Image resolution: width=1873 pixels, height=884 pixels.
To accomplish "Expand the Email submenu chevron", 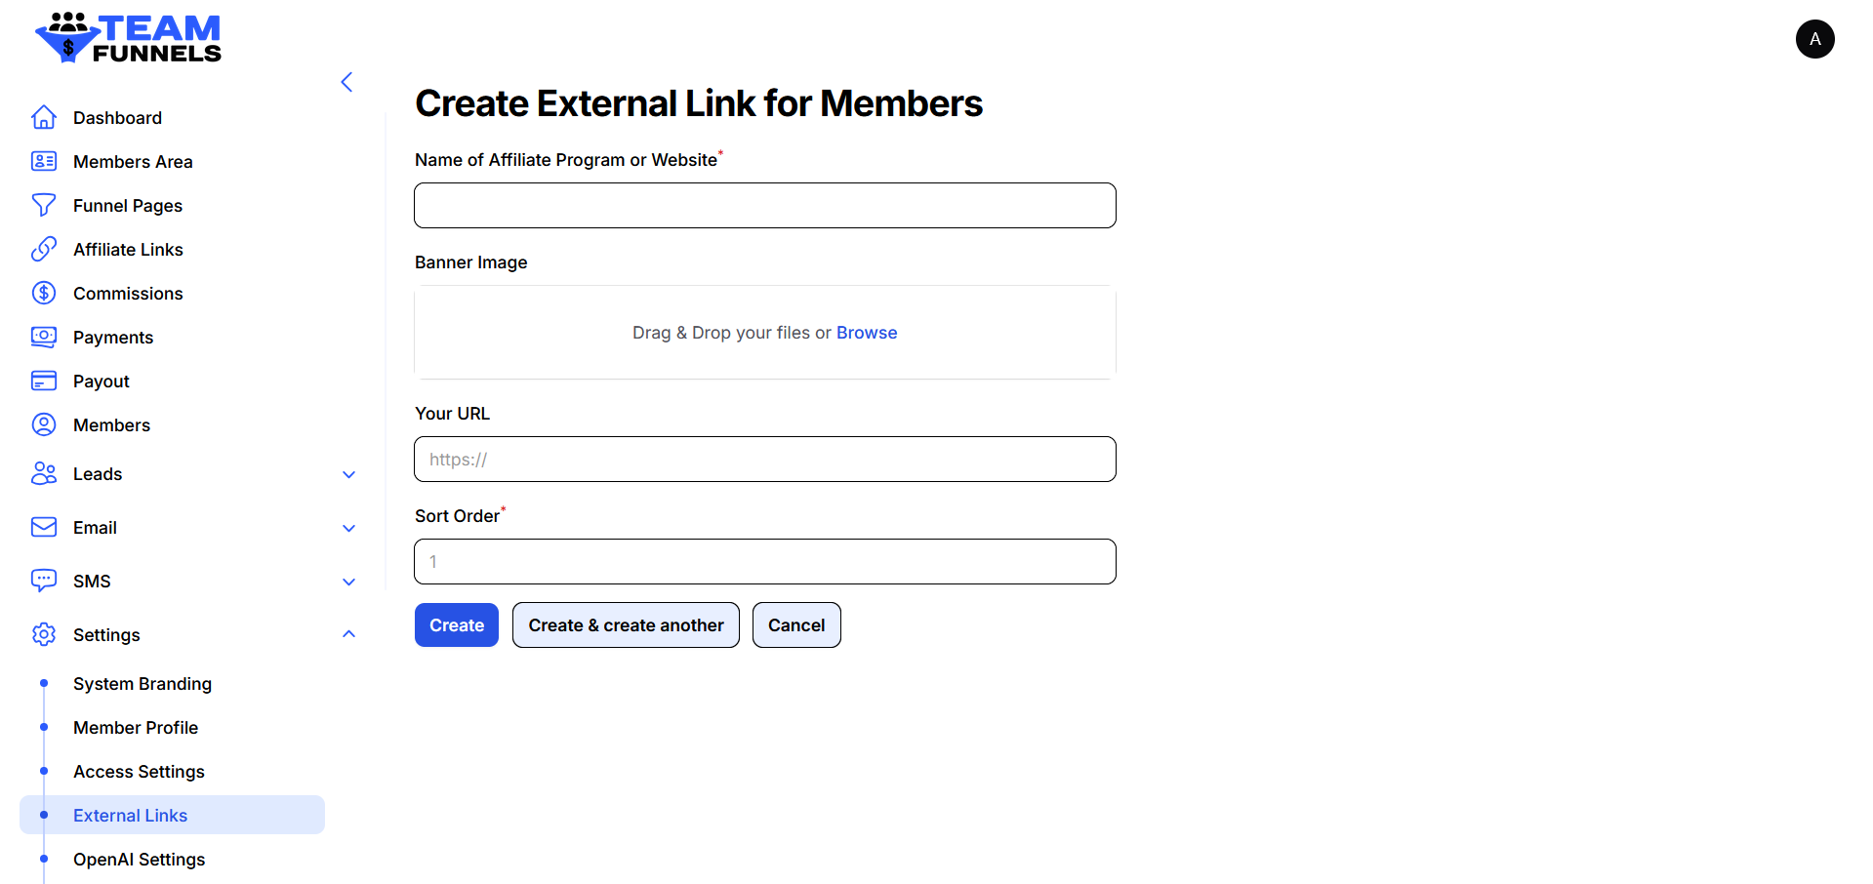I will coord(349,528).
